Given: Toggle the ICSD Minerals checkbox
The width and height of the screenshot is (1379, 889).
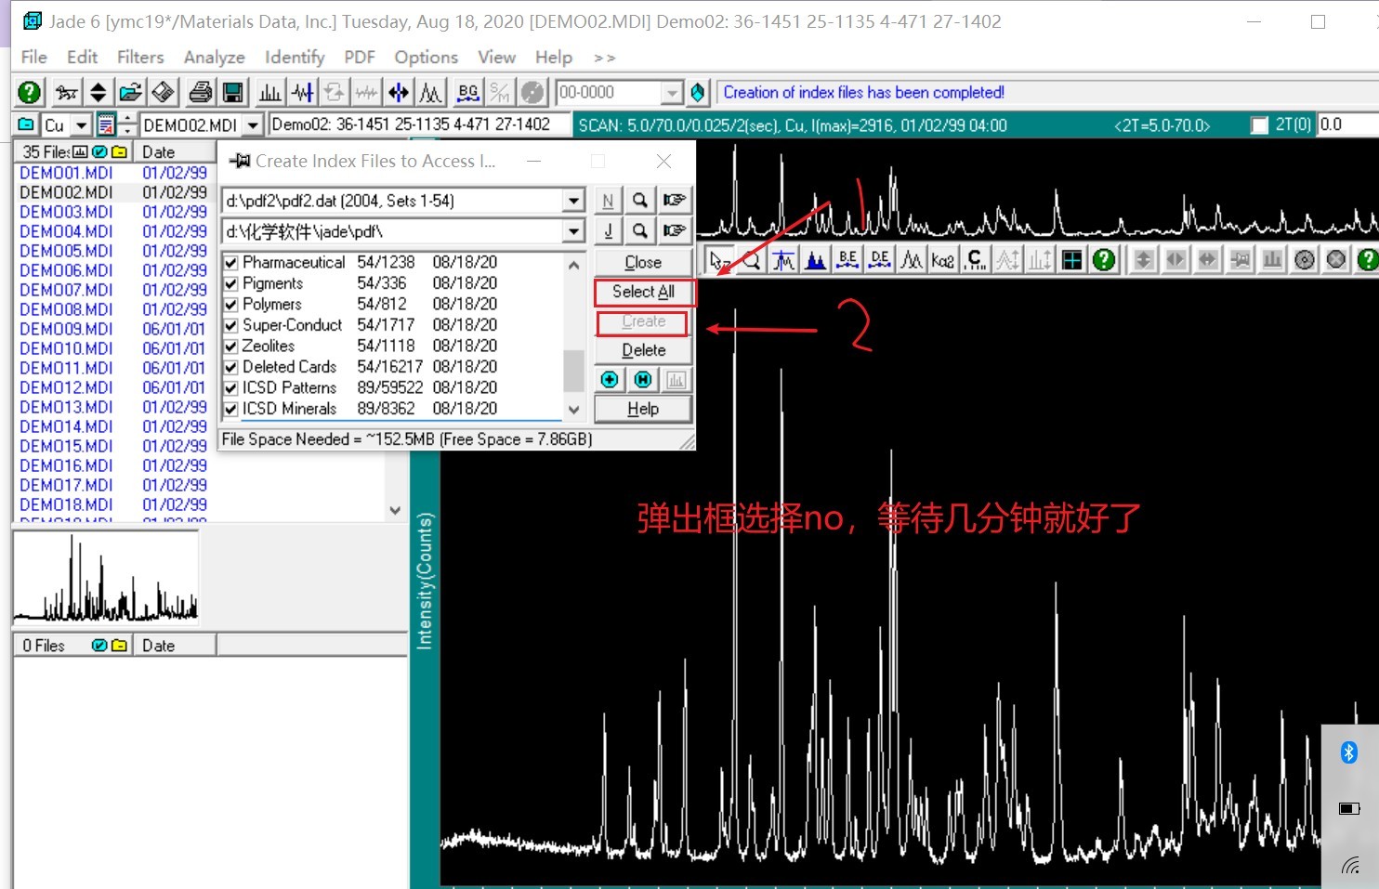Looking at the screenshot, I should click(x=231, y=409).
